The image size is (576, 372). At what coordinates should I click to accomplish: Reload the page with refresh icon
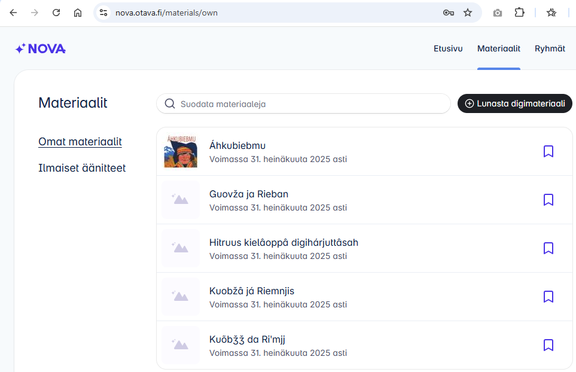tap(56, 13)
